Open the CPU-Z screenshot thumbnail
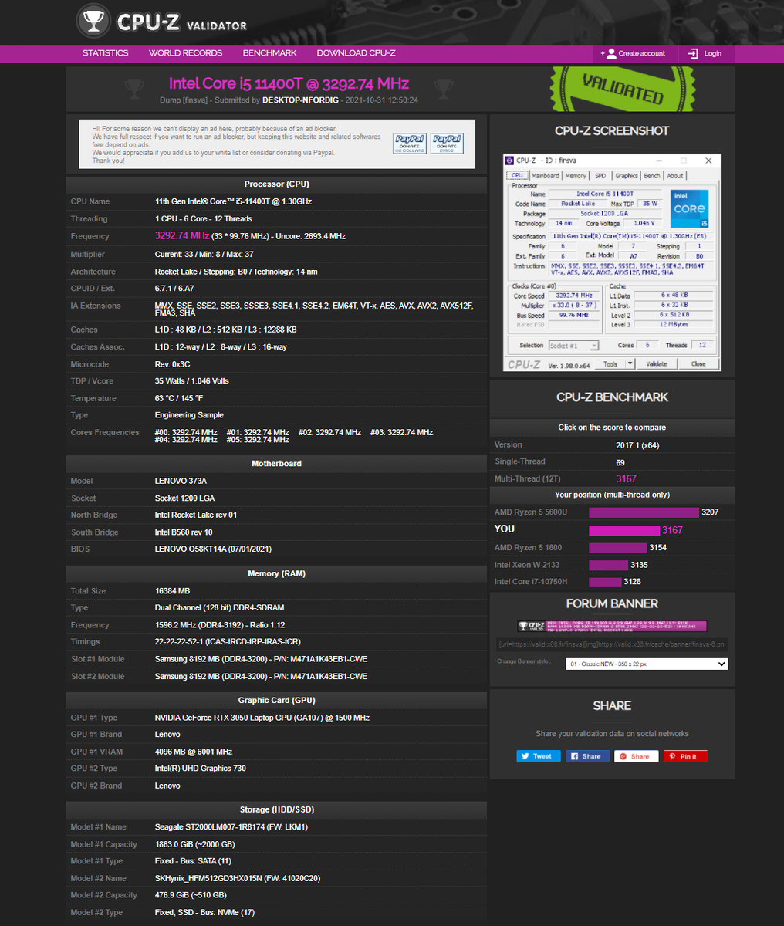 pos(612,262)
